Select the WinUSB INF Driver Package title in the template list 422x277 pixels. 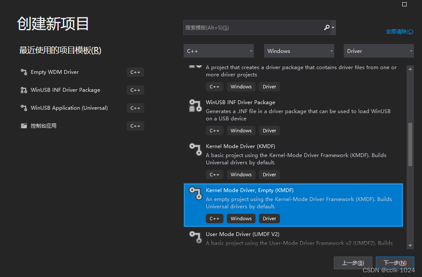click(241, 102)
